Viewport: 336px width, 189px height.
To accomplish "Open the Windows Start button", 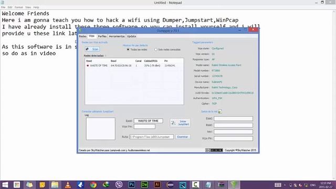I will 5,185.
